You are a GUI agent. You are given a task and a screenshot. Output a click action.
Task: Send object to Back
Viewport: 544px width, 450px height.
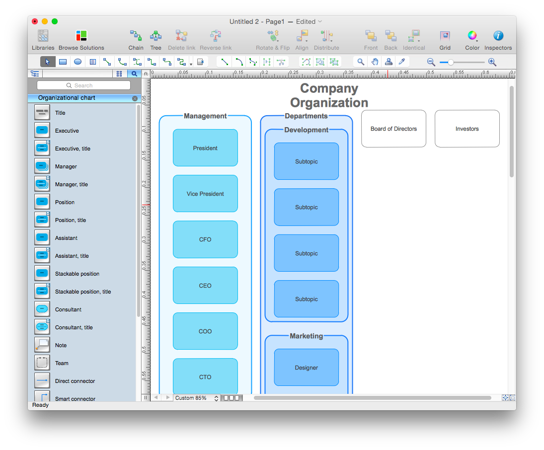pos(390,40)
